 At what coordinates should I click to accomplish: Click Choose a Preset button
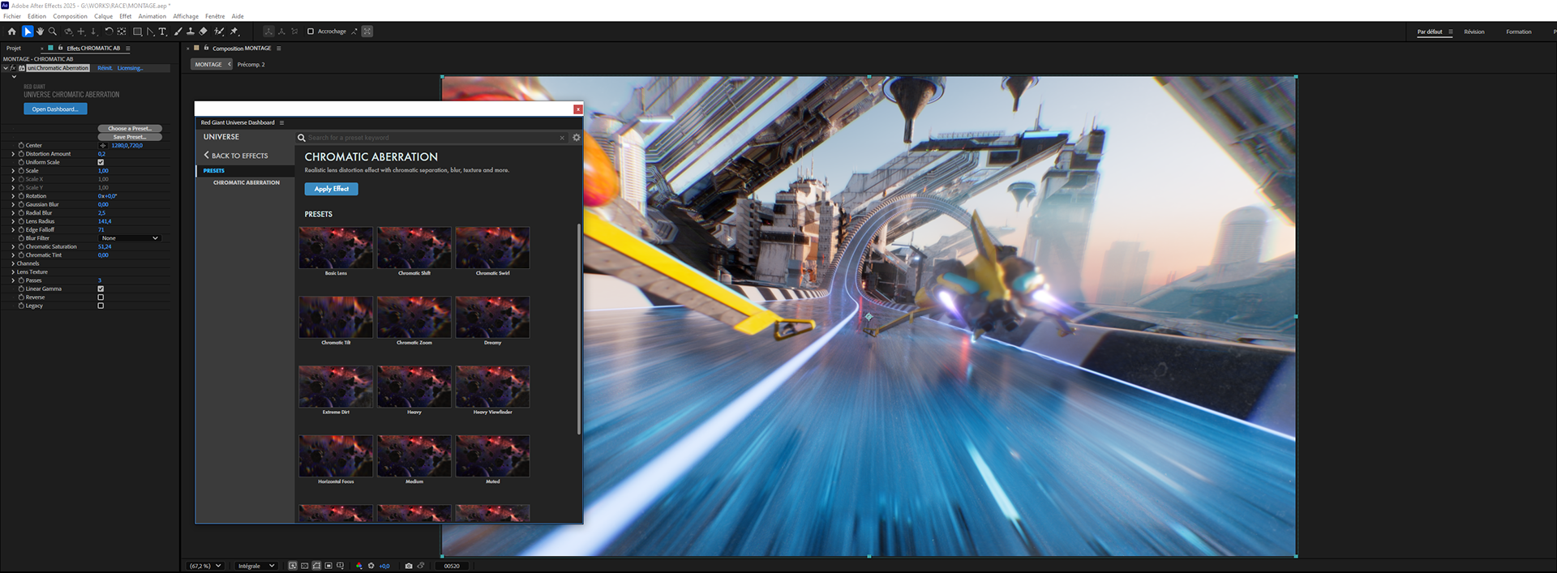point(130,129)
